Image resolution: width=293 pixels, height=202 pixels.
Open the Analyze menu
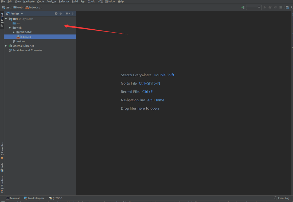(x=51, y=2)
